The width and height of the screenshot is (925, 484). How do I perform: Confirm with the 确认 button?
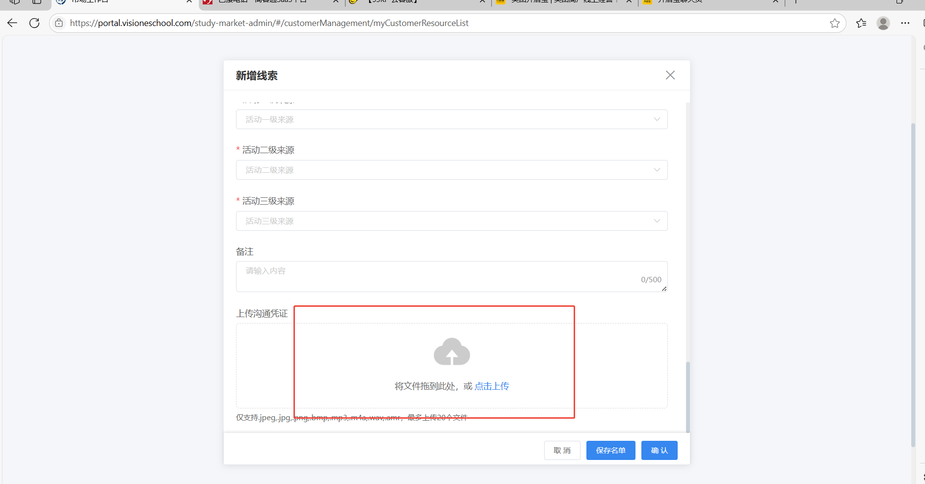[x=659, y=450]
